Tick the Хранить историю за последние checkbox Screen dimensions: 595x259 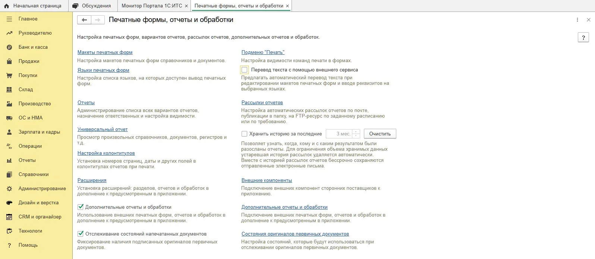point(245,134)
